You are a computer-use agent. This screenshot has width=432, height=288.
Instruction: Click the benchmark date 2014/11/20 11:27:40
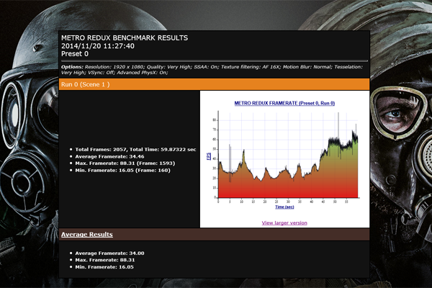pos(97,45)
